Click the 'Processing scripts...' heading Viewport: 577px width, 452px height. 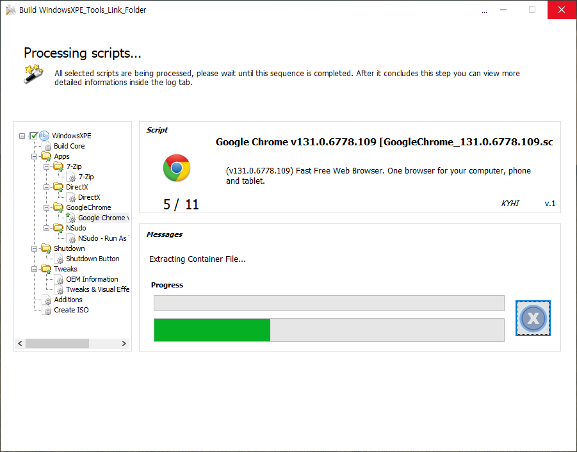(x=83, y=53)
